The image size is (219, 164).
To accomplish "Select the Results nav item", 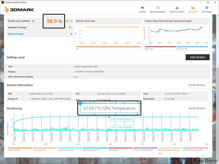I will pyautogui.click(x=193, y=9).
